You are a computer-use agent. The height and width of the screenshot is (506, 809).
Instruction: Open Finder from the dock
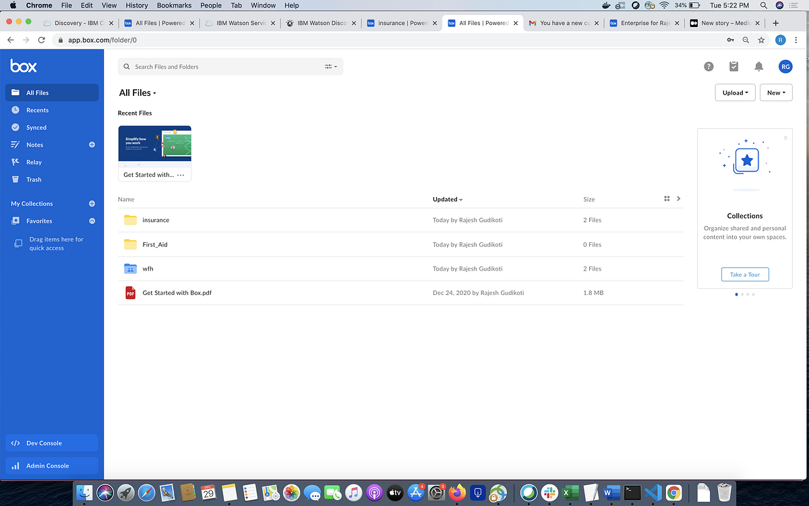coord(85,493)
